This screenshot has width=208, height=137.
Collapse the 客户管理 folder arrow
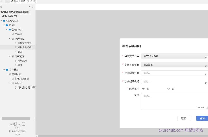(x=4, y=70)
